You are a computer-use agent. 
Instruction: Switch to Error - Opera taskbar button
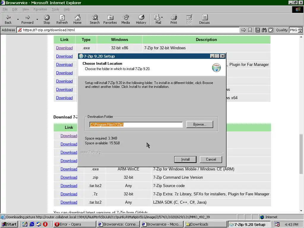[75, 224]
